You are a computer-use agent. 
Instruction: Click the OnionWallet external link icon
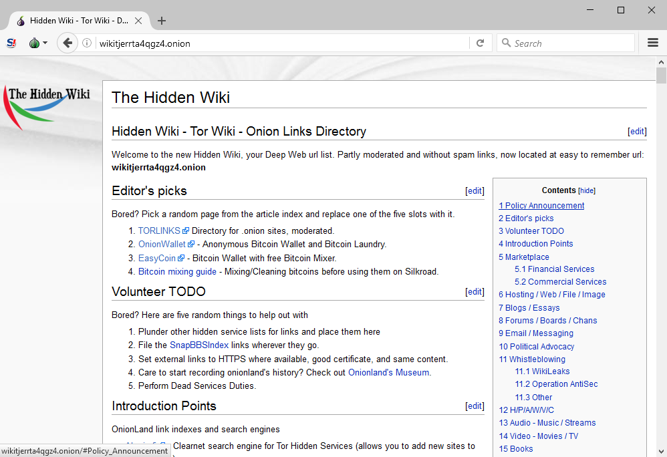pos(191,245)
